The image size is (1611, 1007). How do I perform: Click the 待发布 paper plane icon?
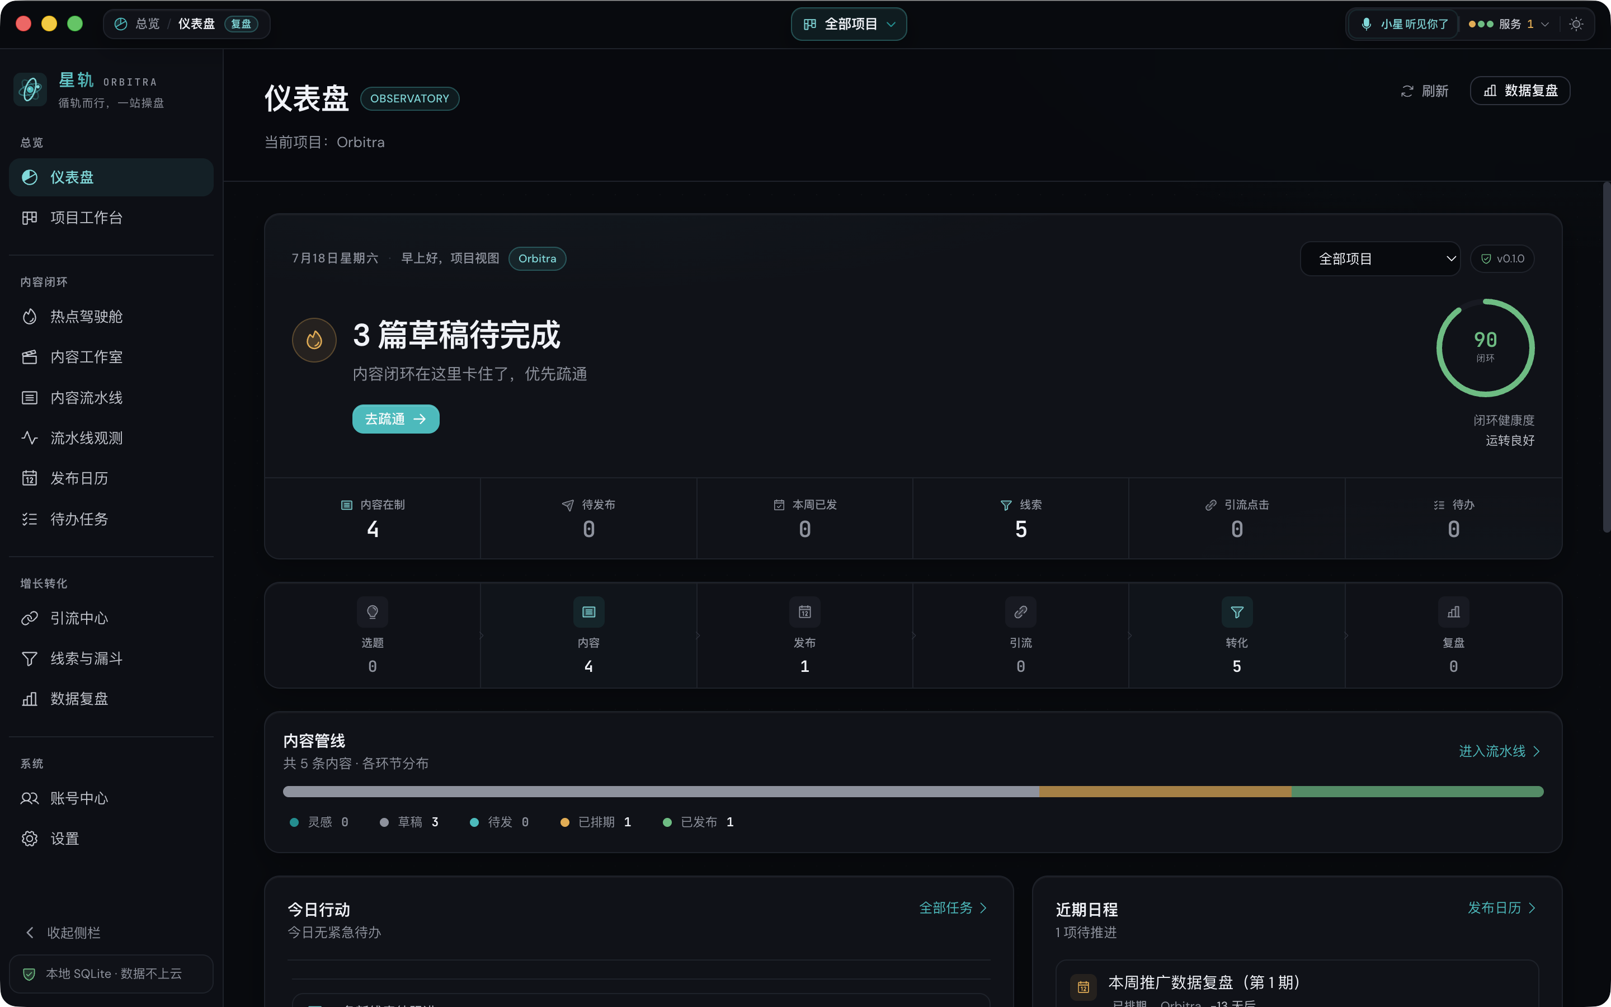point(568,506)
